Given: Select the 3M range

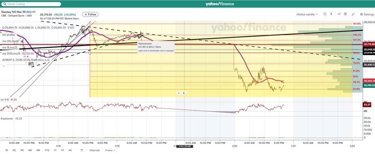Looking at the screenshot, I should 30,150.
